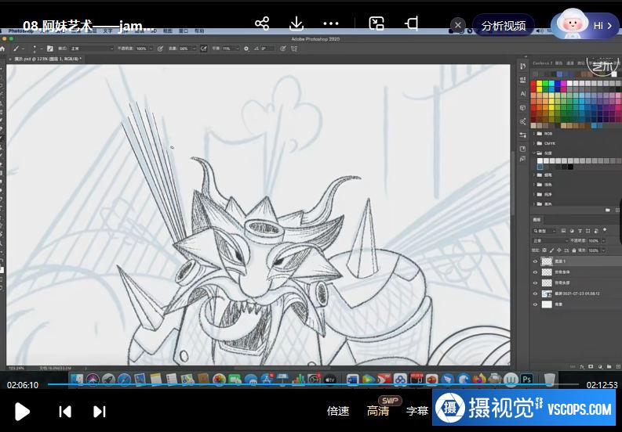Select the yellow swatch in top swatch row
622x432 pixels.
pyautogui.click(x=540, y=84)
